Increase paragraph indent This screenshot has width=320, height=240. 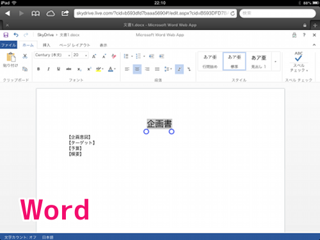(161, 56)
